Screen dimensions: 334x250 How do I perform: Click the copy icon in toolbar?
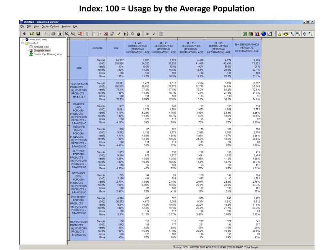pyautogui.click(x=46, y=34)
